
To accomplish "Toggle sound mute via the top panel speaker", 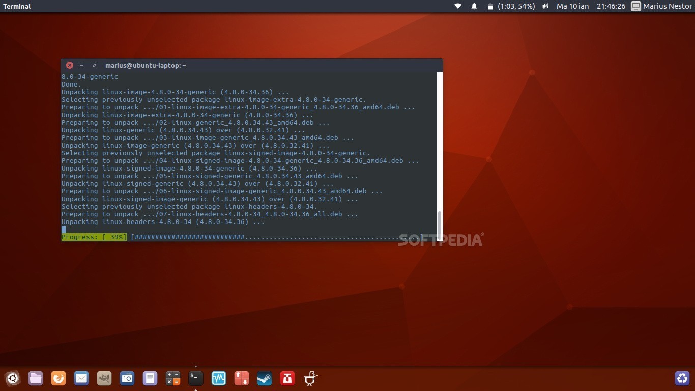I will click(x=544, y=6).
